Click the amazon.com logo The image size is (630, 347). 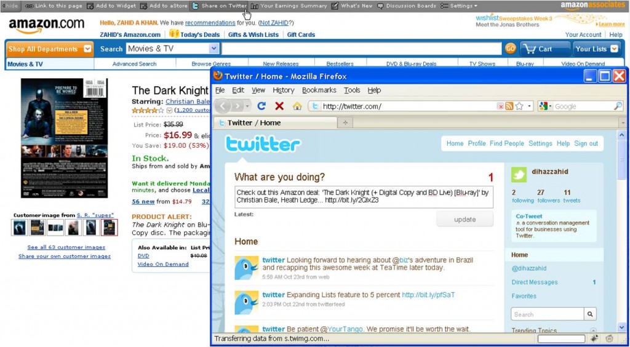tap(46, 25)
